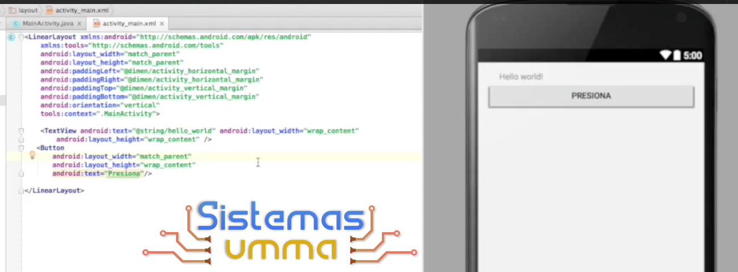Select the activity_main.xml editor tab

[x=129, y=24]
